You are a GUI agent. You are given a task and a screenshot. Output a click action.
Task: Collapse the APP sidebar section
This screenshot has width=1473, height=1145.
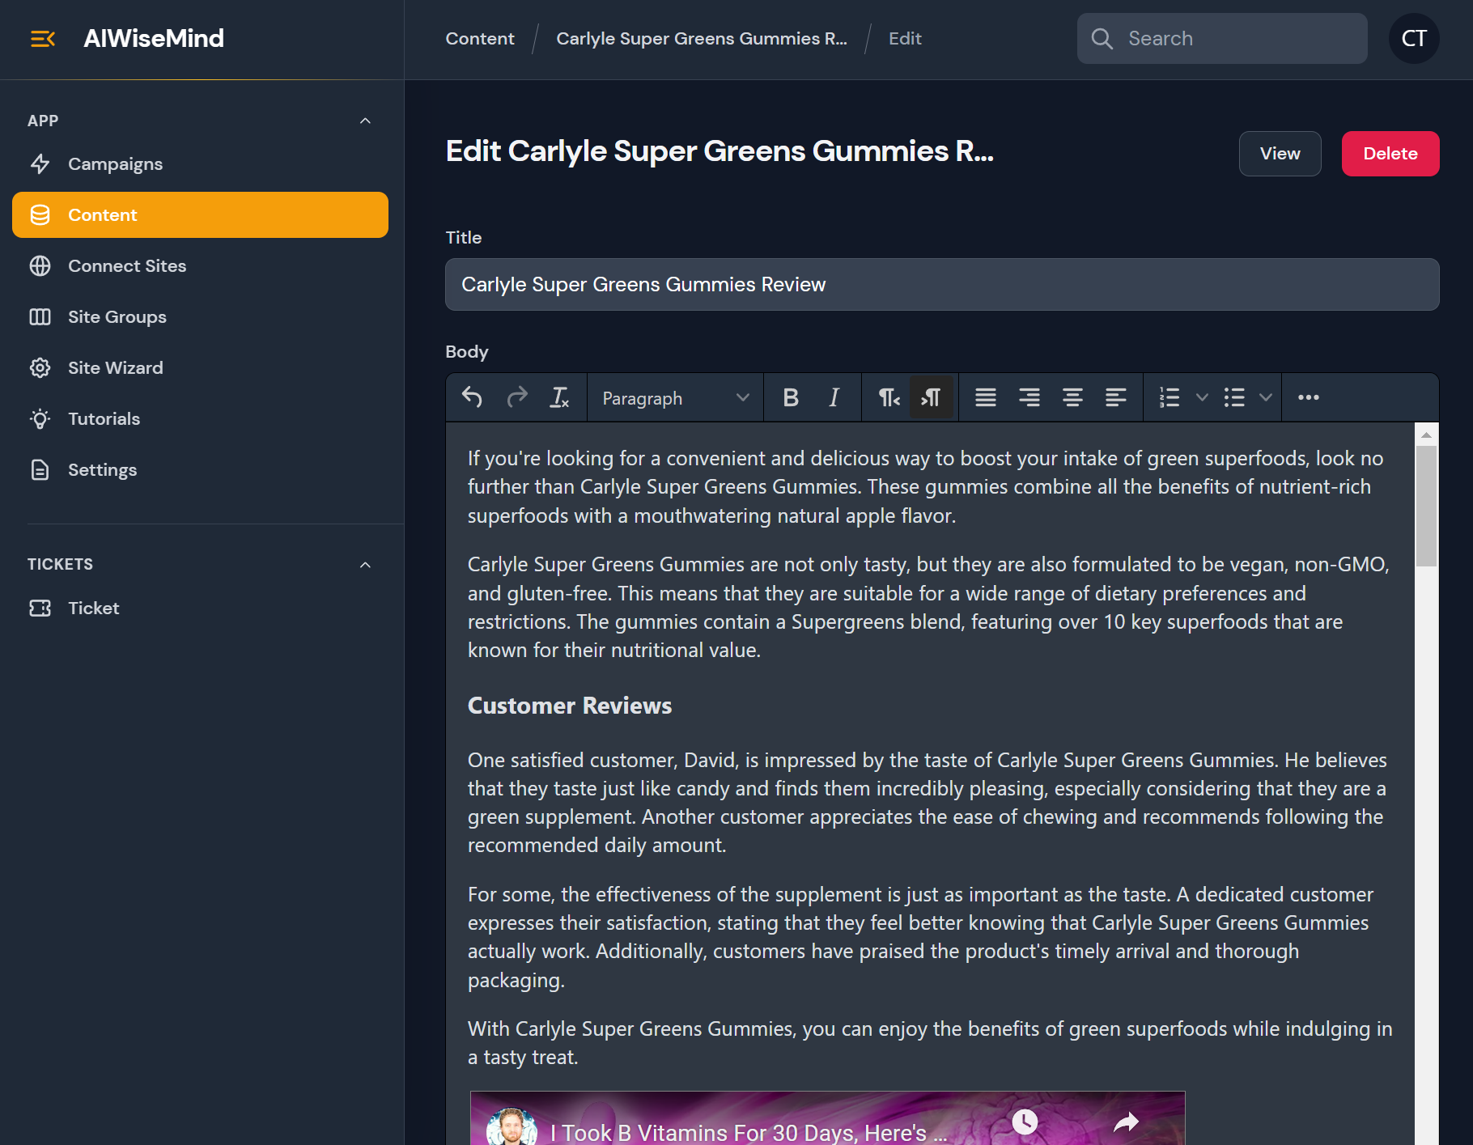(x=365, y=121)
